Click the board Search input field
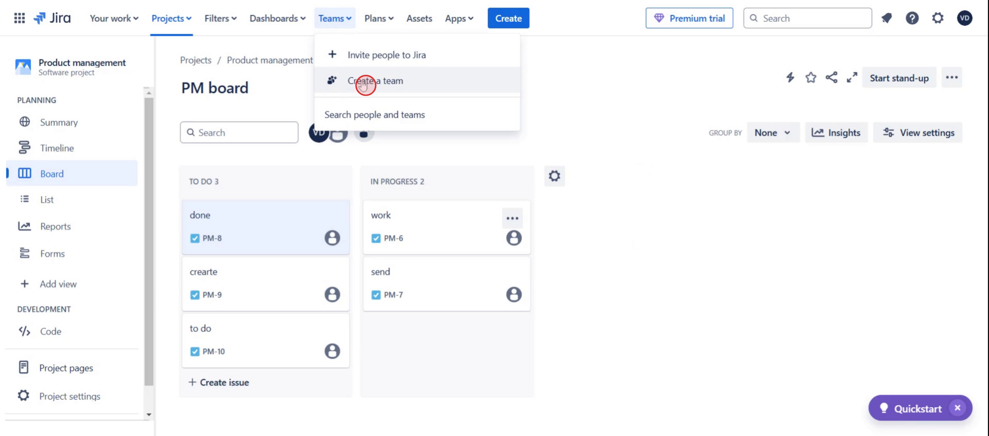 tap(239, 133)
